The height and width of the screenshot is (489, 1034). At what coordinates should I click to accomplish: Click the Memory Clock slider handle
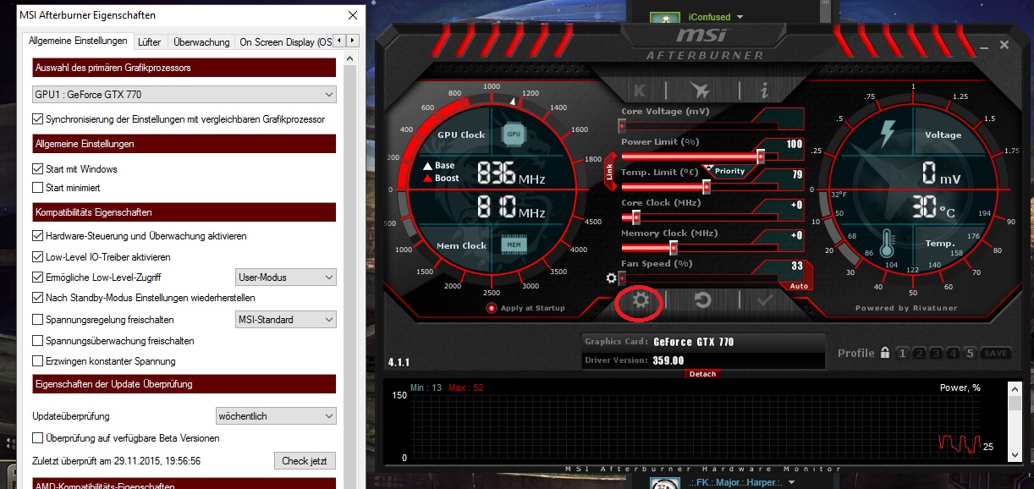tap(674, 247)
